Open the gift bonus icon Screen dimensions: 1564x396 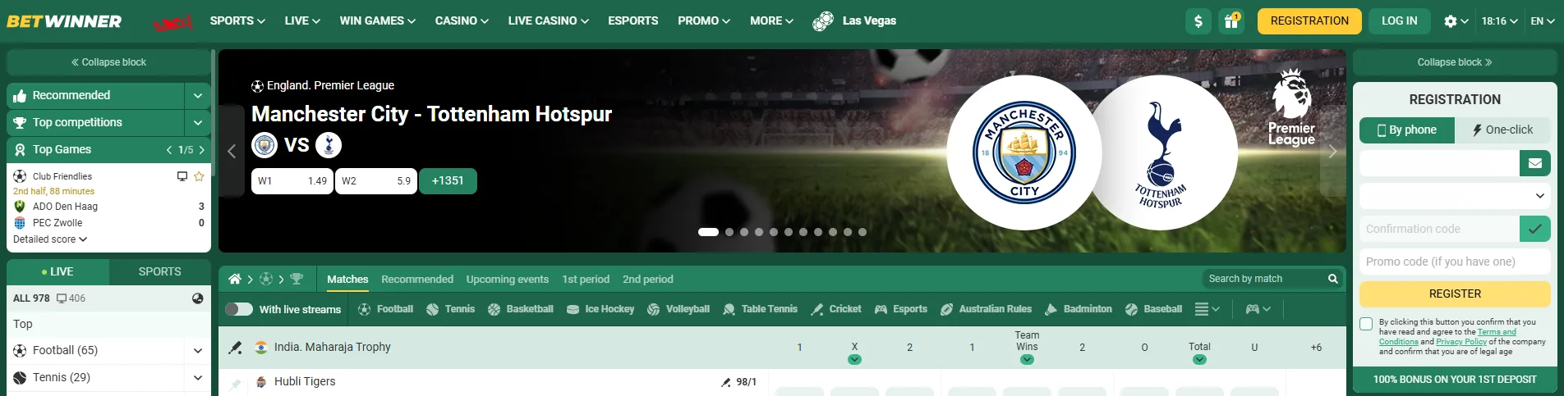1230,21
